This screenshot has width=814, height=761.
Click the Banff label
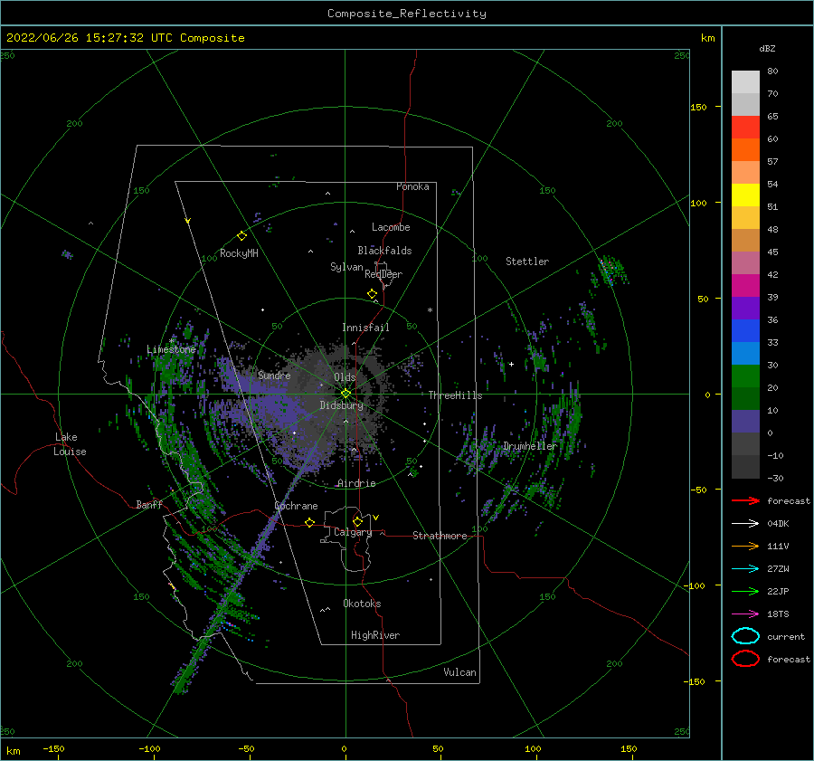[149, 505]
